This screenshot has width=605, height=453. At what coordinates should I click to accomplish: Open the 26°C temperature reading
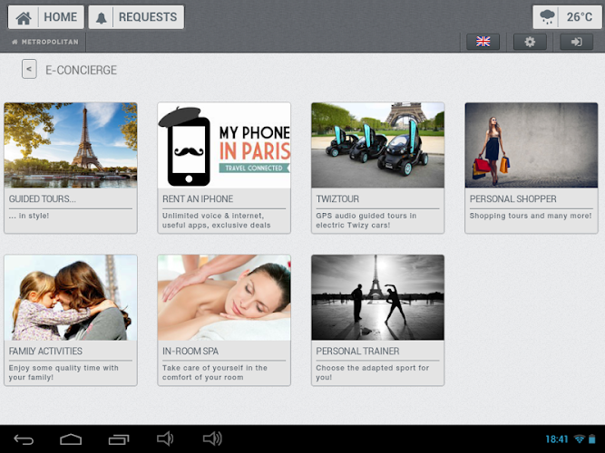pyautogui.click(x=579, y=17)
